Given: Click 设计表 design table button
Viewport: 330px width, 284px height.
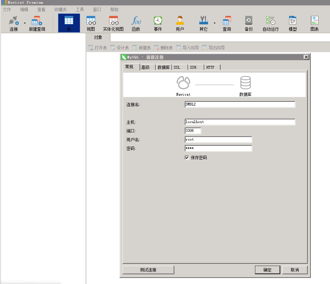Looking at the screenshot, I should point(120,48).
